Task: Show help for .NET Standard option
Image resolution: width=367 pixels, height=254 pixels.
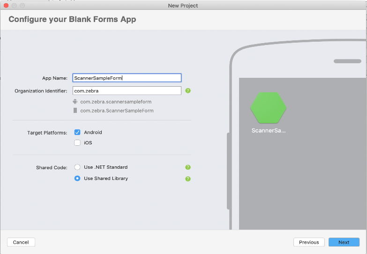Action: (x=188, y=167)
